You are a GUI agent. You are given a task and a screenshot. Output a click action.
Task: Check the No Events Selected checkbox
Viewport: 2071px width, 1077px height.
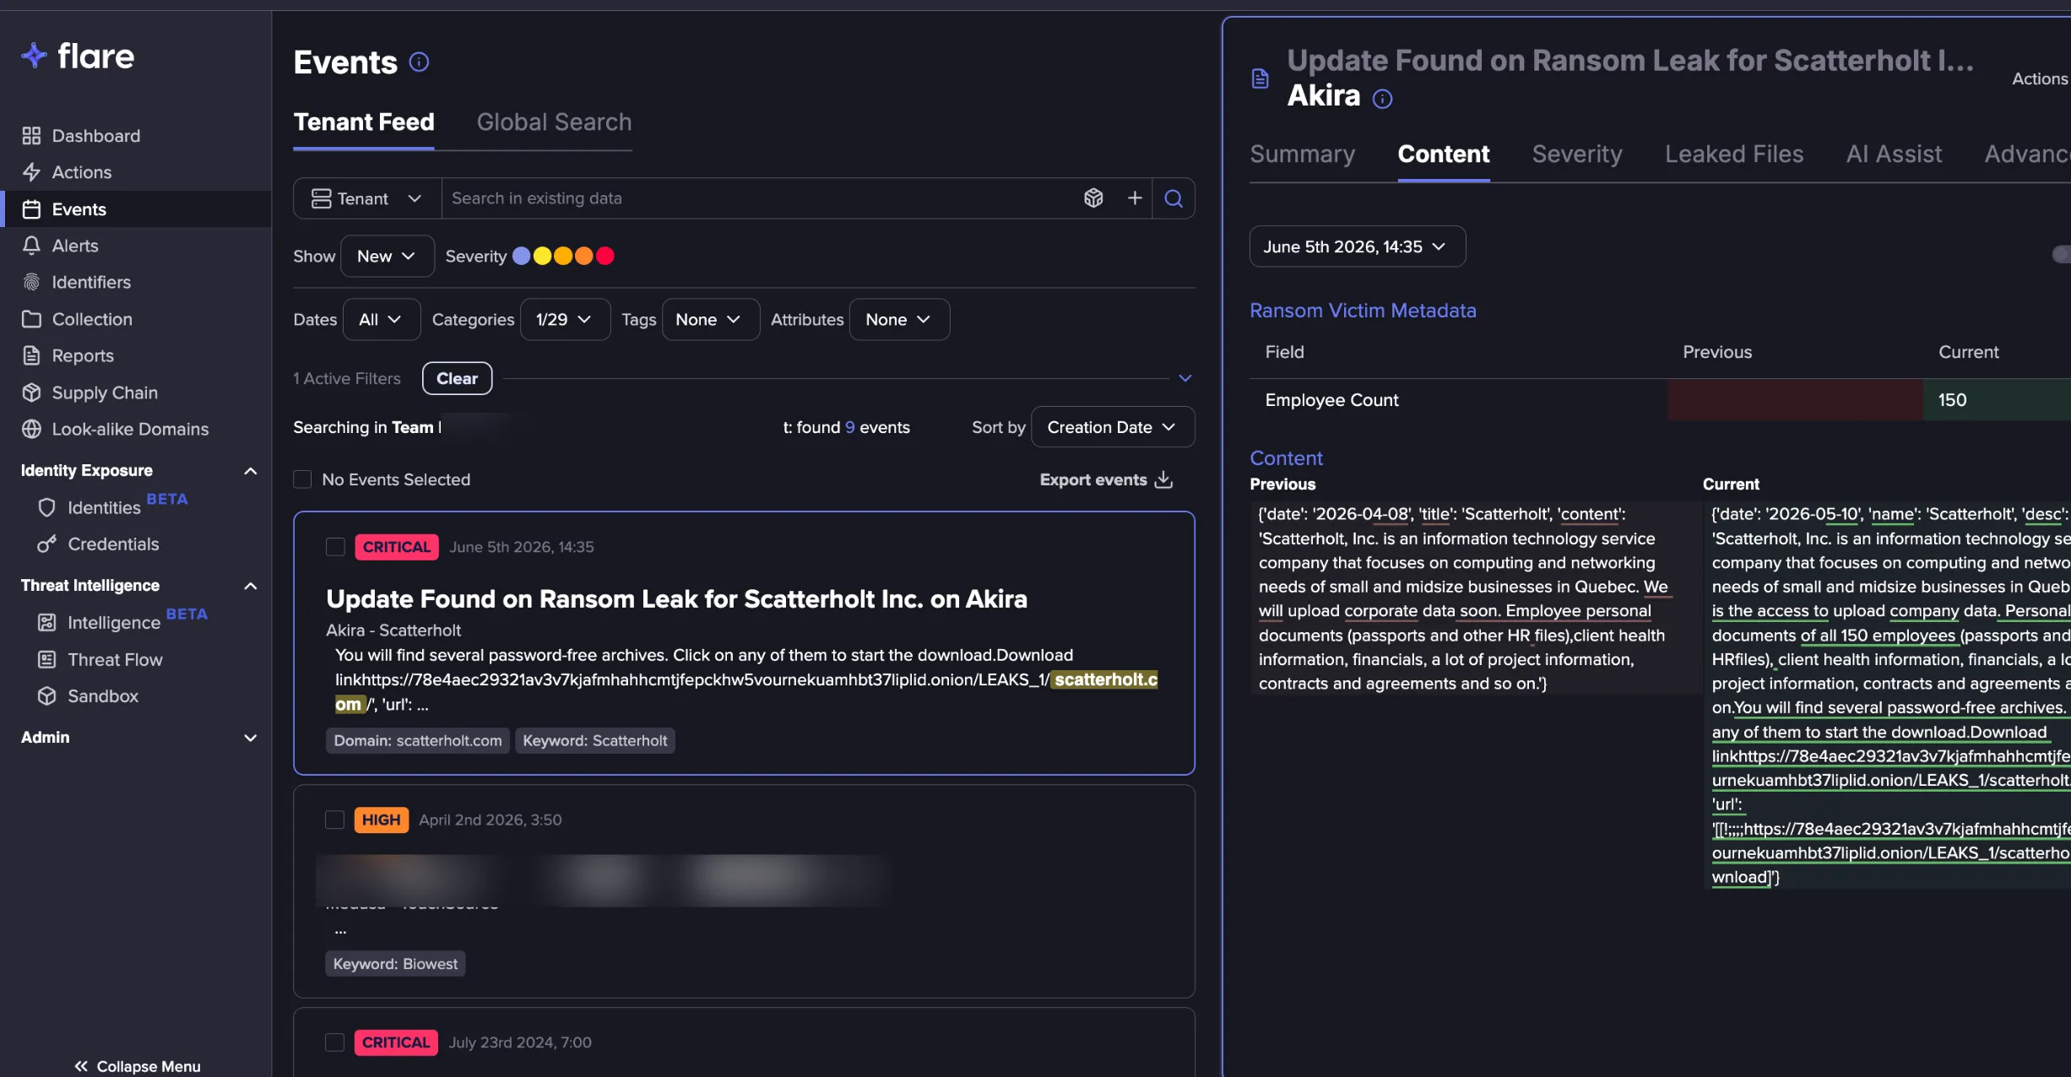click(302, 479)
